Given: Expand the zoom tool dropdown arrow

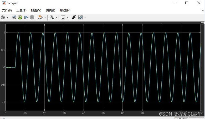Looking at the screenshot, I should coord(56,18).
